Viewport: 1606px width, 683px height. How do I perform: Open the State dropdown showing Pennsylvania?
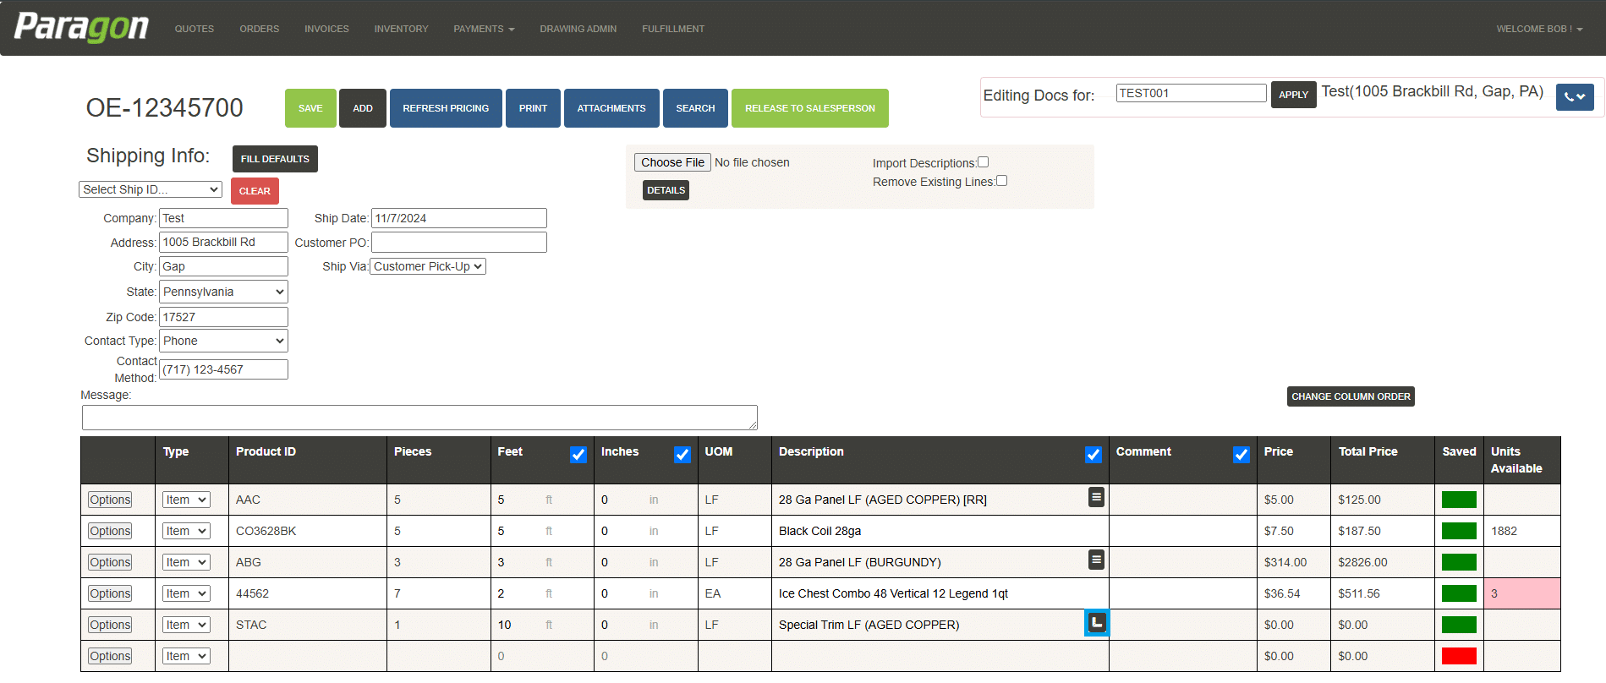(x=223, y=292)
